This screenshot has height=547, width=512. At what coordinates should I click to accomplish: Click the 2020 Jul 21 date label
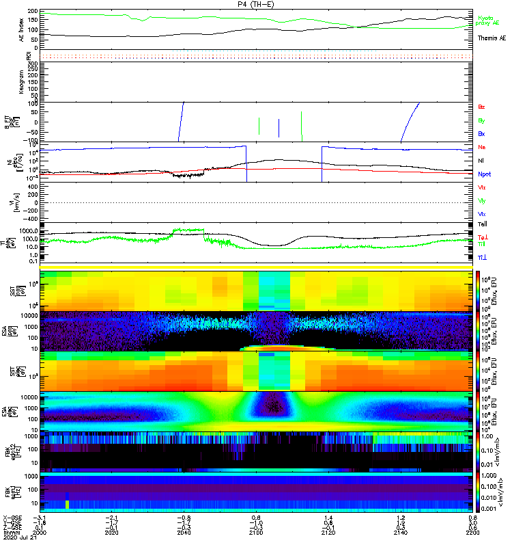20,537
